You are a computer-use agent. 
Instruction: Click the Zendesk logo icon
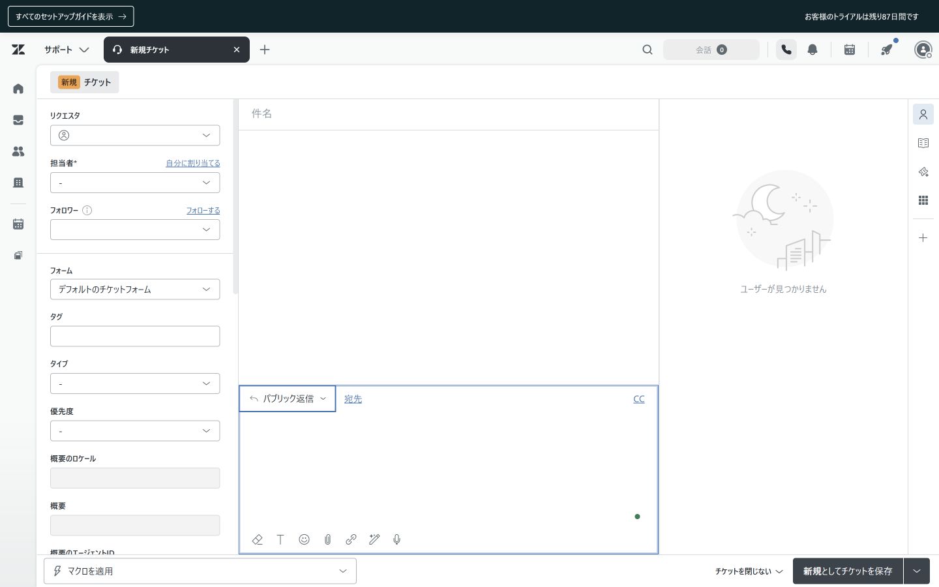18,50
